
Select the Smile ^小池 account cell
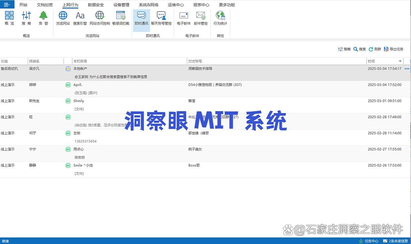coord(83,166)
